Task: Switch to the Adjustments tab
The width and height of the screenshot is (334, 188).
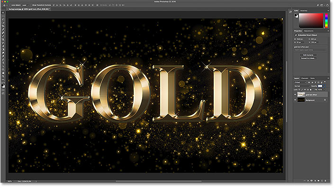Action: tap(308, 31)
